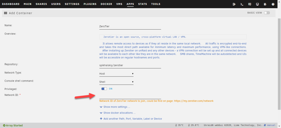The width and height of the screenshot is (281, 128).
Task: Go to the Main tab
Action: tap(28, 4)
